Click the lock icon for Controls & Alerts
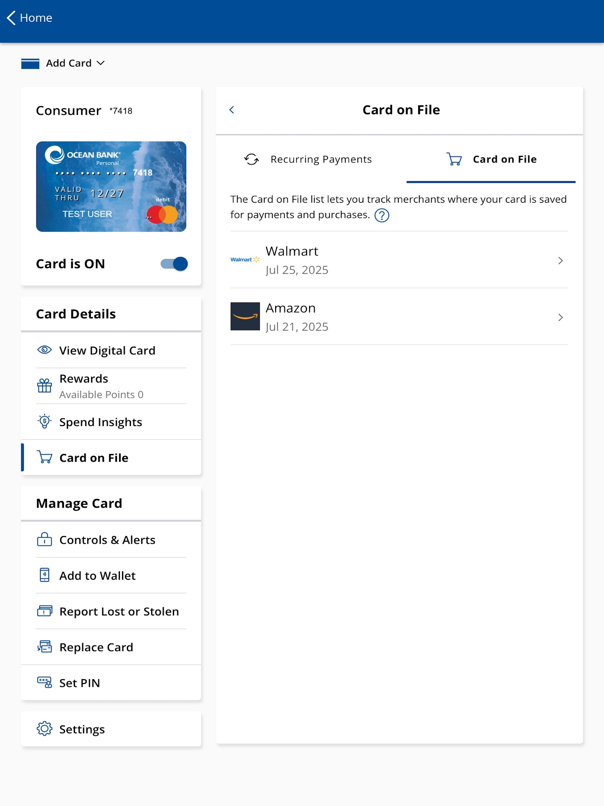Viewport: 604px width, 806px height. click(45, 539)
